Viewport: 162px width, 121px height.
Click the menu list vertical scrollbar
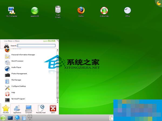tap(58, 75)
